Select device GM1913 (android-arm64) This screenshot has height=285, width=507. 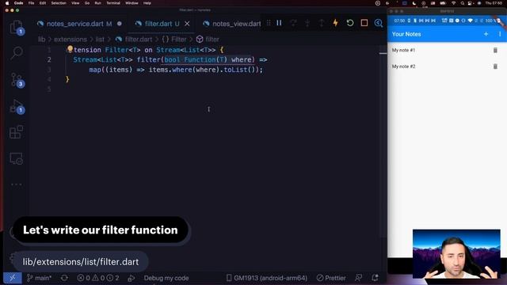[x=266, y=278]
